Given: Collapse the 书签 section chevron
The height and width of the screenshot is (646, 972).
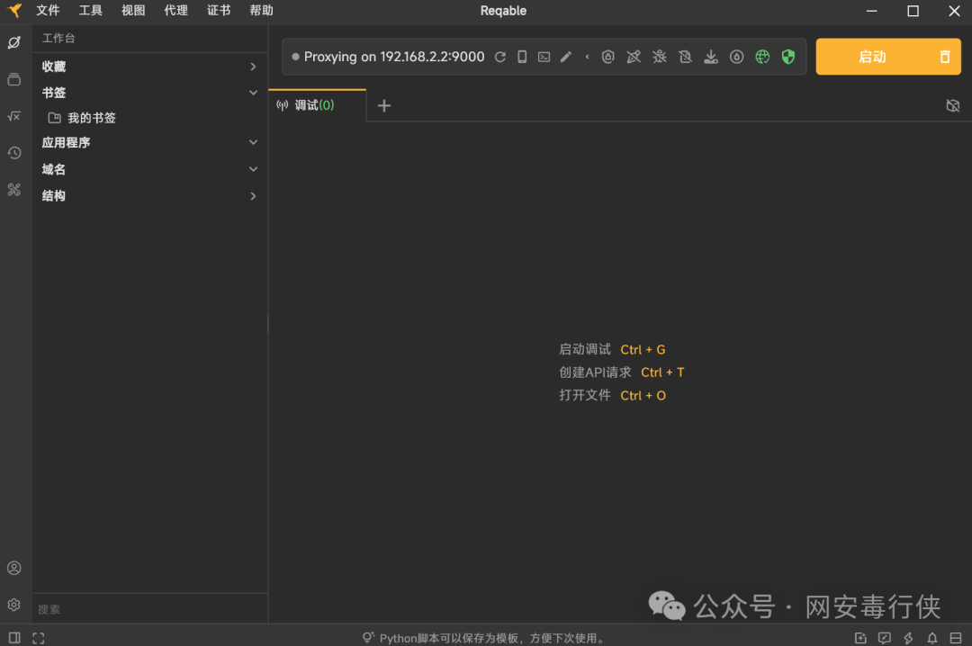Looking at the screenshot, I should (253, 93).
